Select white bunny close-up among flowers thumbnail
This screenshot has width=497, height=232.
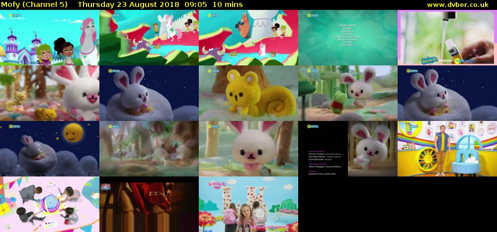pos(49,93)
